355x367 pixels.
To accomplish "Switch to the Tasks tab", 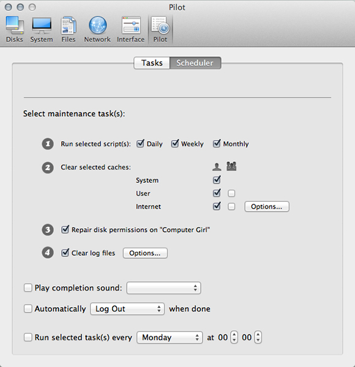I will [x=152, y=63].
